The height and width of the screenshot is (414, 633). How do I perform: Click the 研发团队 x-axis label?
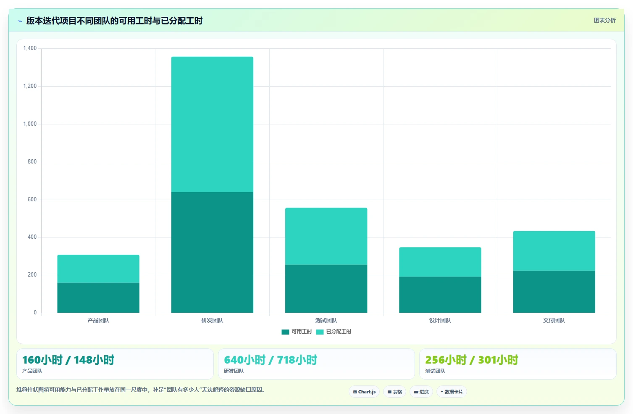[212, 320]
